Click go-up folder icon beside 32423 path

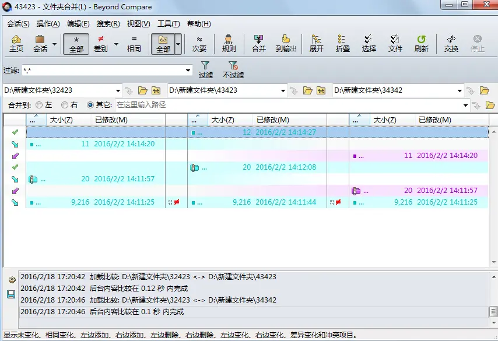point(156,91)
